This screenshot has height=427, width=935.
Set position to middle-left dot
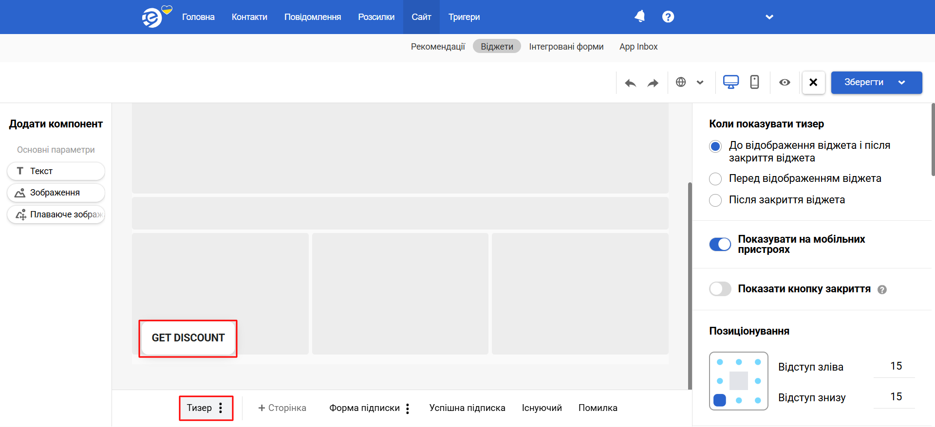720,381
